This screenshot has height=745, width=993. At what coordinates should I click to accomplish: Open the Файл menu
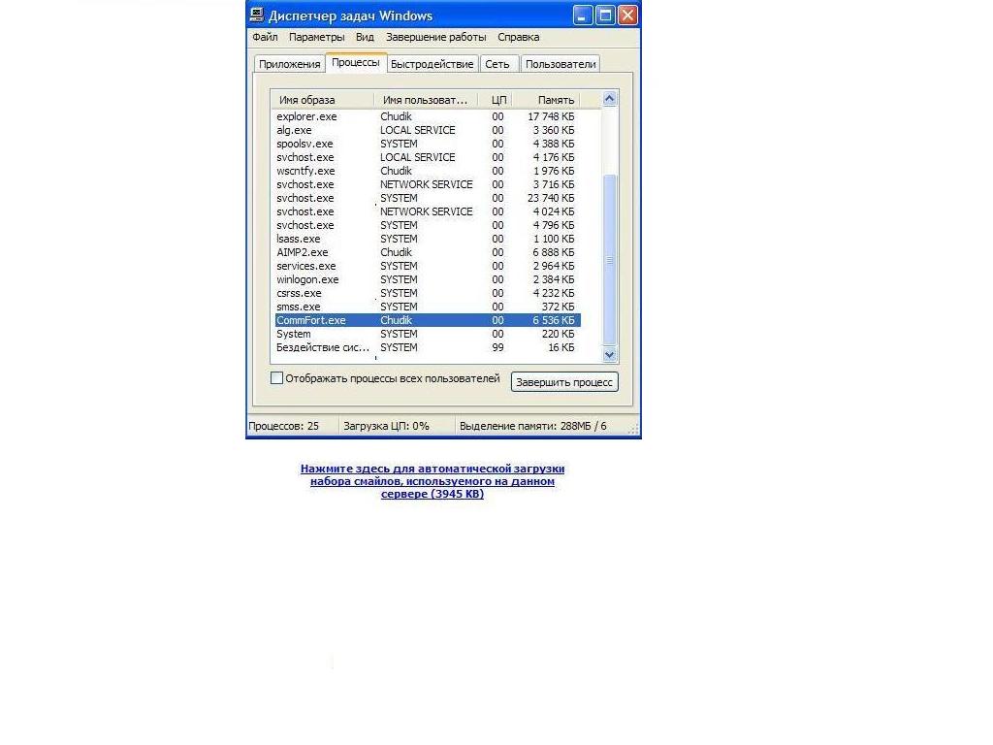(265, 37)
